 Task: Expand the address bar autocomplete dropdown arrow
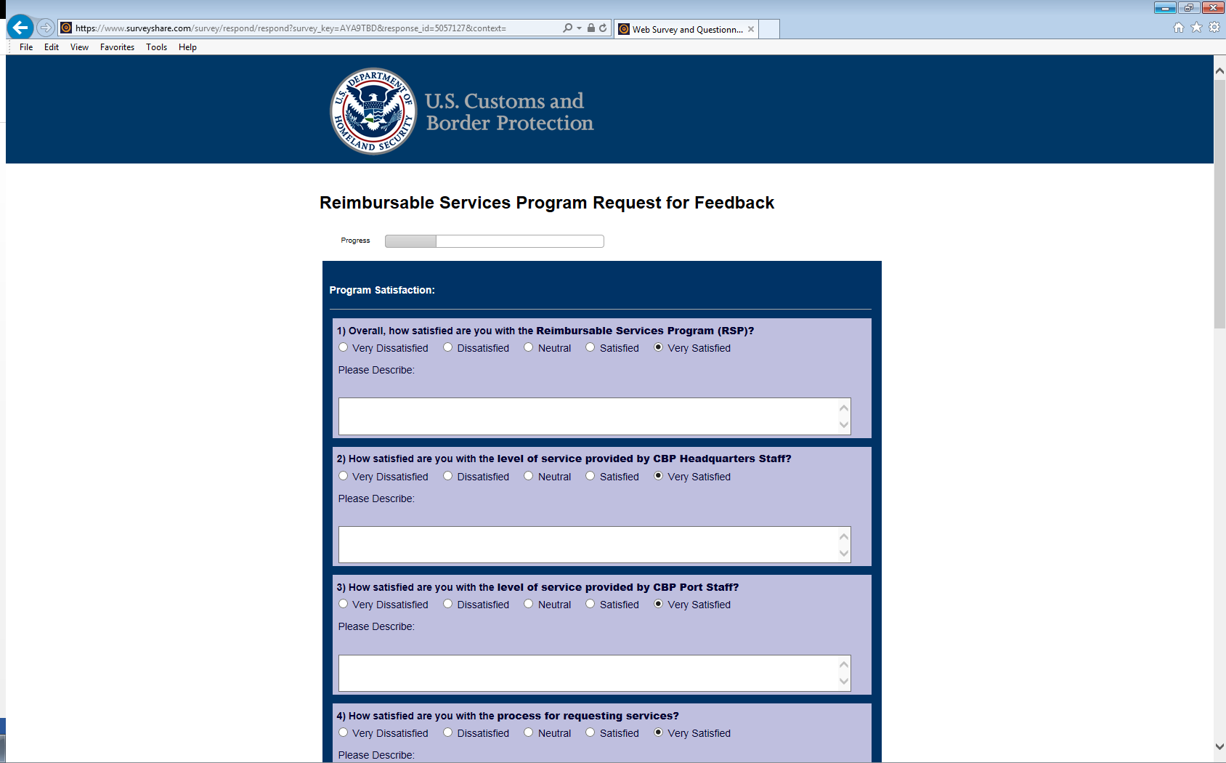[579, 28]
